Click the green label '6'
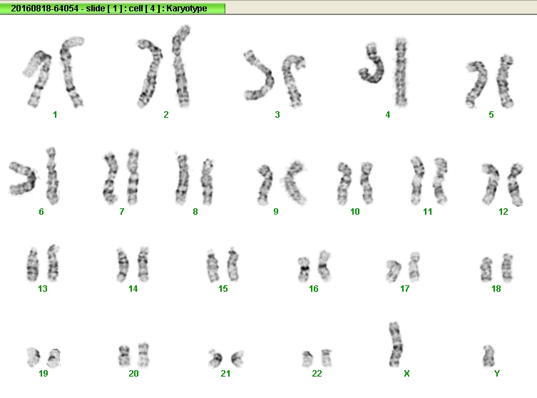Image resolution: width=537 pixels, height=398 pixels. (x=41, y=212)
